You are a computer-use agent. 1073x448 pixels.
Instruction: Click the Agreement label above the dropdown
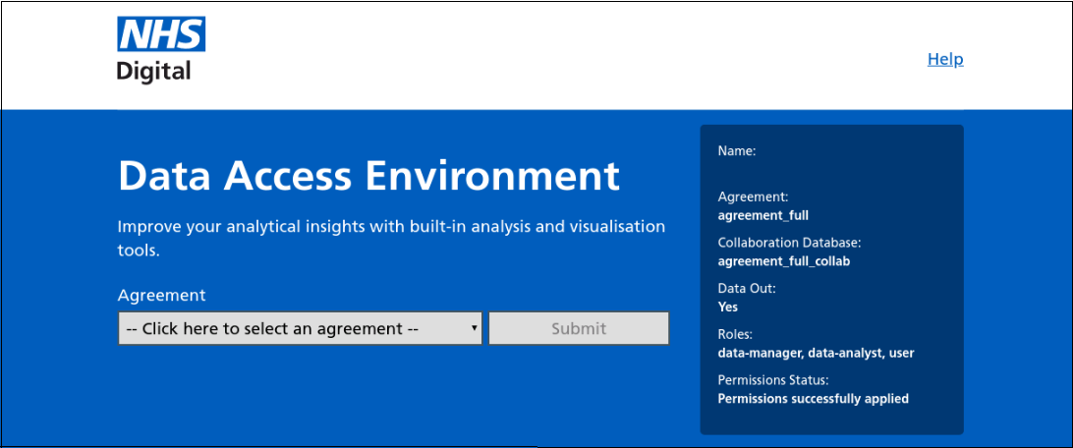click(161, 296)
